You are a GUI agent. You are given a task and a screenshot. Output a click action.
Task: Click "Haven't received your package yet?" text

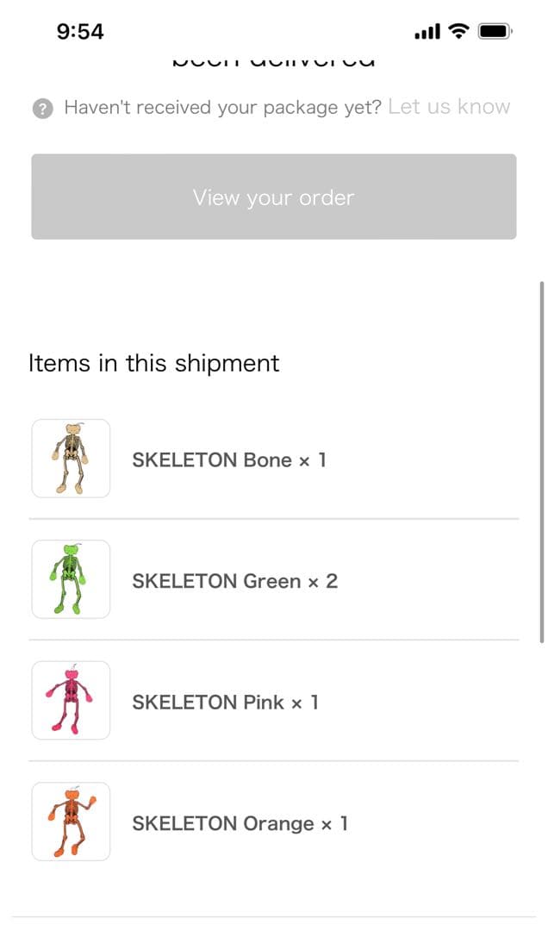222,108
